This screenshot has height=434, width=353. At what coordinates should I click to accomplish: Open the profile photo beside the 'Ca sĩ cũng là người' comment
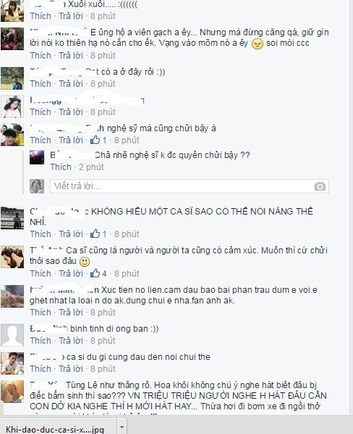(x=12, y=257)
